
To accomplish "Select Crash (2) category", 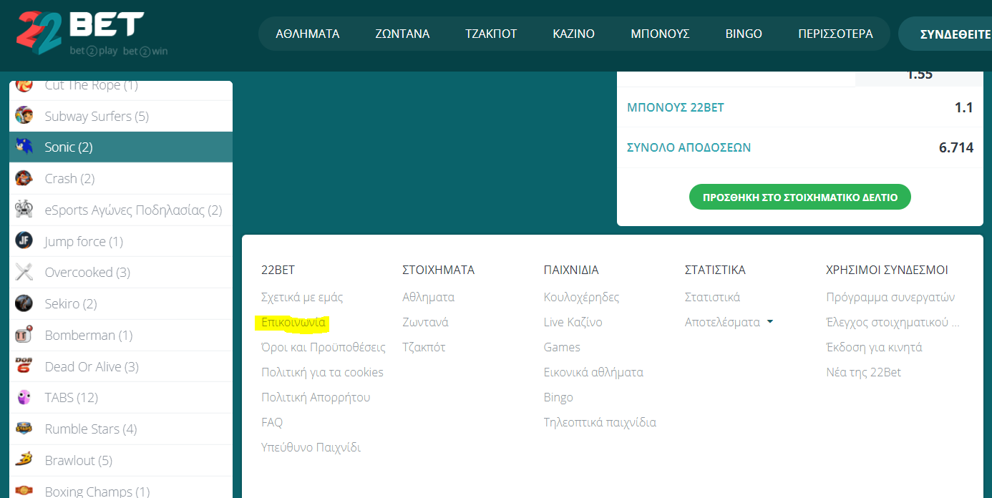I will pos(121,178).
